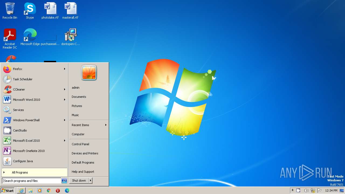Open the Opera icon on taskbar
Screen dimensions: 345x194
pyautogui.click(x=58, y=190)
